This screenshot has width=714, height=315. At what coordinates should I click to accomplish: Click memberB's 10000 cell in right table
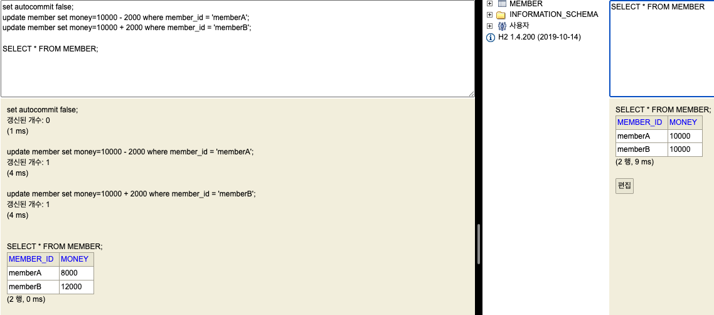(x=685, y=150)
